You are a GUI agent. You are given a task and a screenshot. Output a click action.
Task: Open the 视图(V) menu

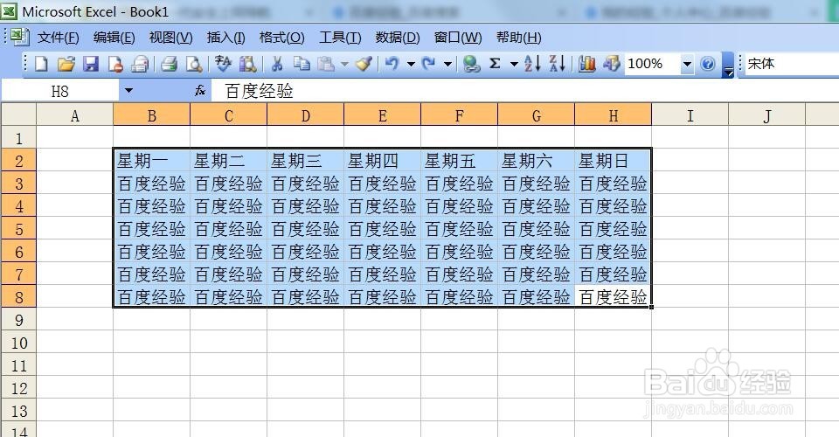coord(170,38)
